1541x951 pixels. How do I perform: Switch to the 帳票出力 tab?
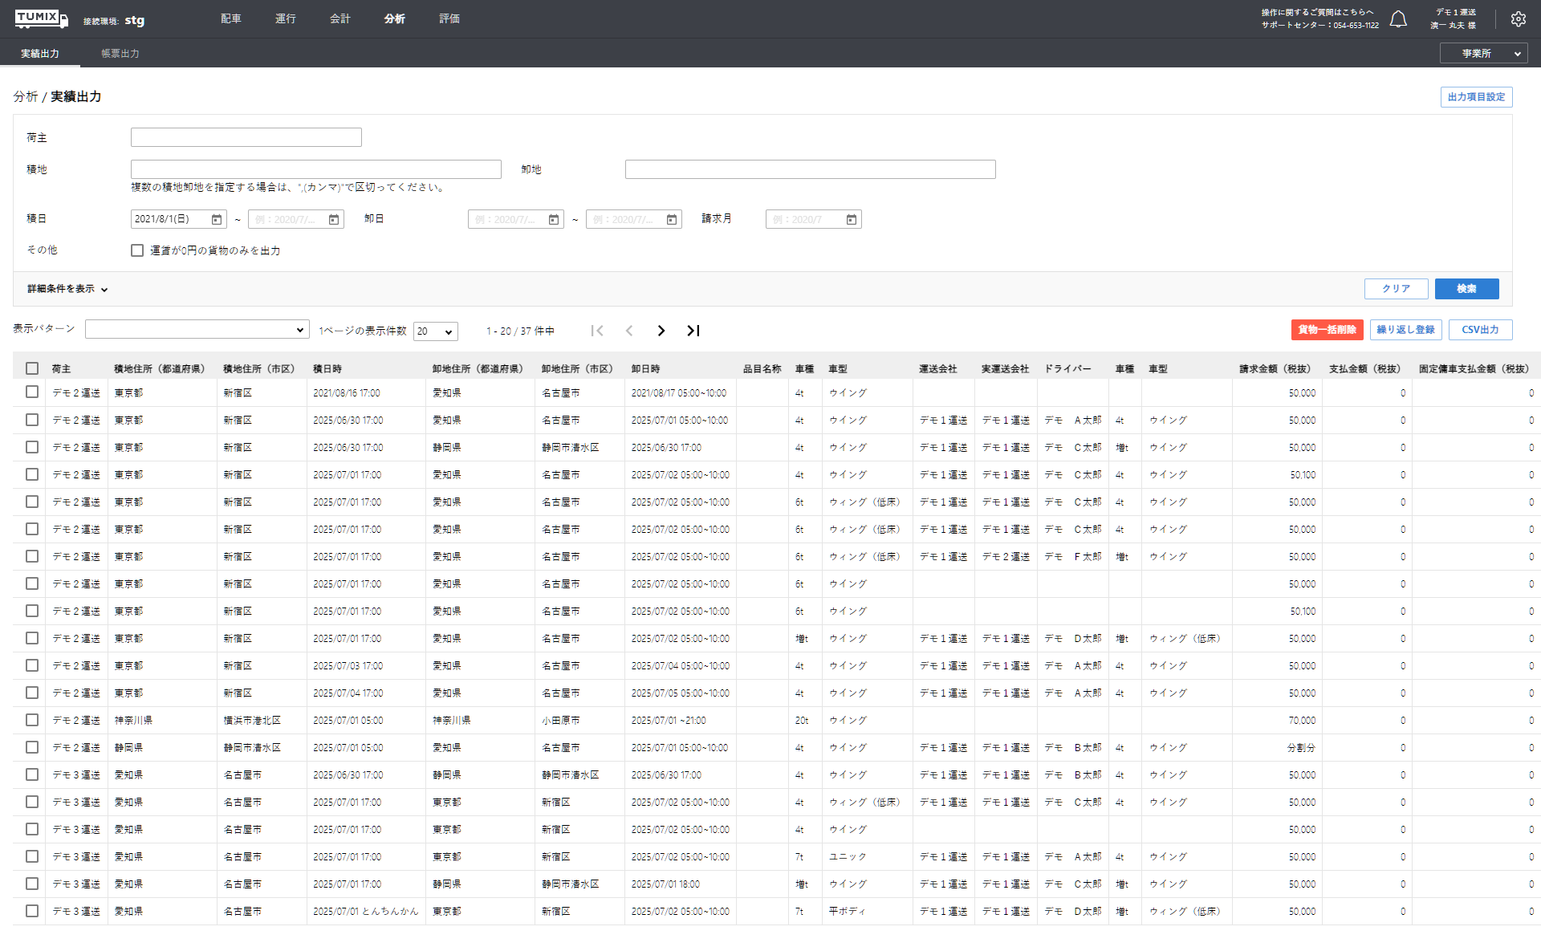(120, 54)
